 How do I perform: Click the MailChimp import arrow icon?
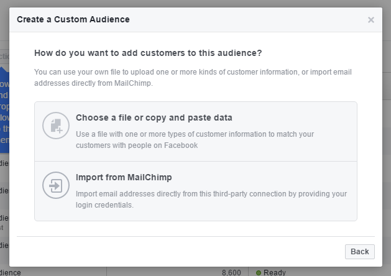click(55, 185)
